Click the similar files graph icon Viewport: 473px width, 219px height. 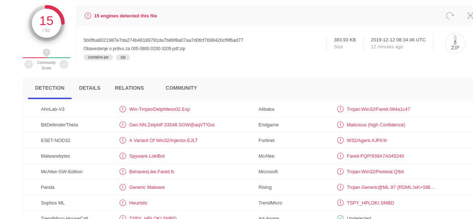470,16
